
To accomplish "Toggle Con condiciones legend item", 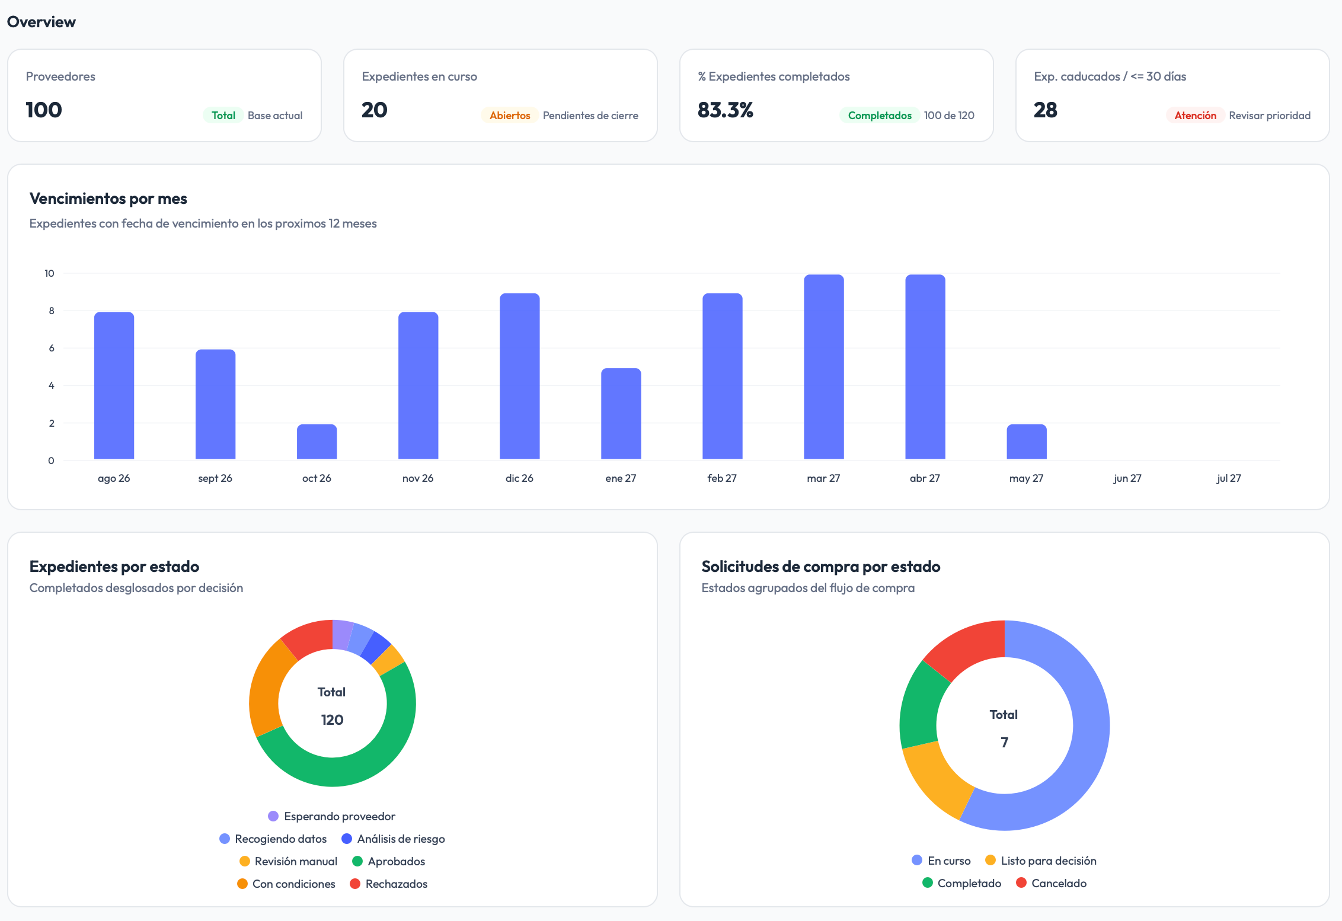I will click(286, 884).
